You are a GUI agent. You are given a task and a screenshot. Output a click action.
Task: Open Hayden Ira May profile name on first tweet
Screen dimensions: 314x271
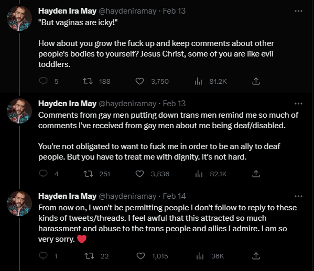point(67,11)
